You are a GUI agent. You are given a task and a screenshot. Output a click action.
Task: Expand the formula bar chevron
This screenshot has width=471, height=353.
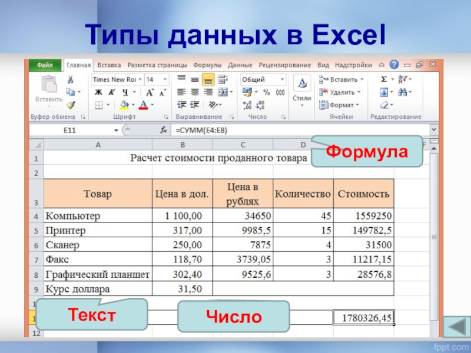coord(434,130)
